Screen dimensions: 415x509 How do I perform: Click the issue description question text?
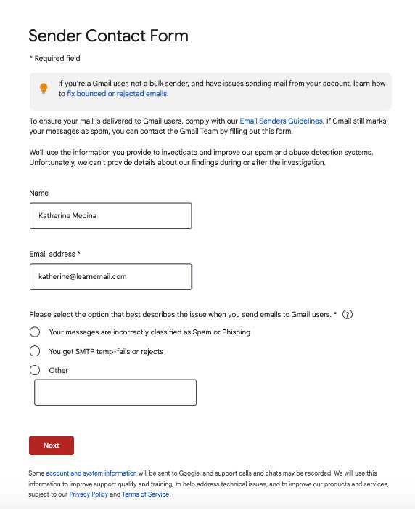coord(183,315)
